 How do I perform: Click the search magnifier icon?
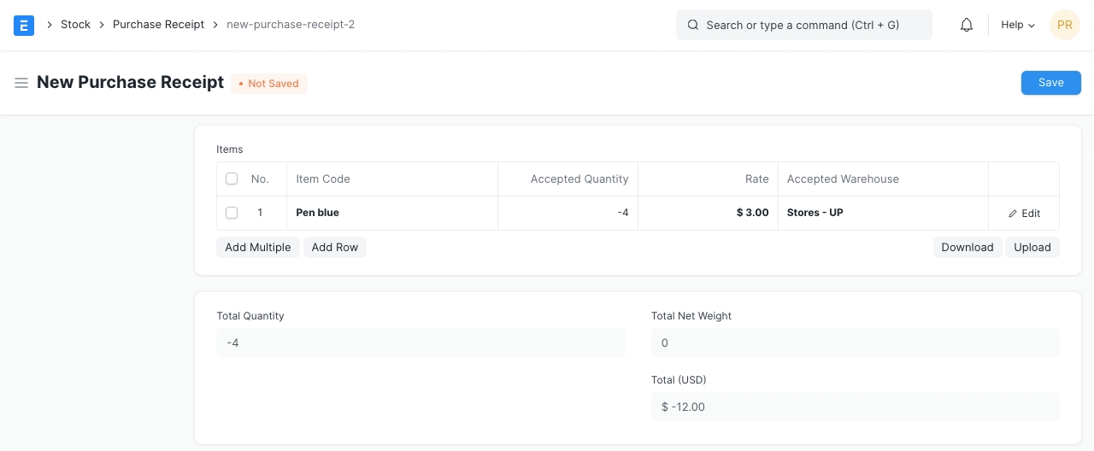coord(693,25)
